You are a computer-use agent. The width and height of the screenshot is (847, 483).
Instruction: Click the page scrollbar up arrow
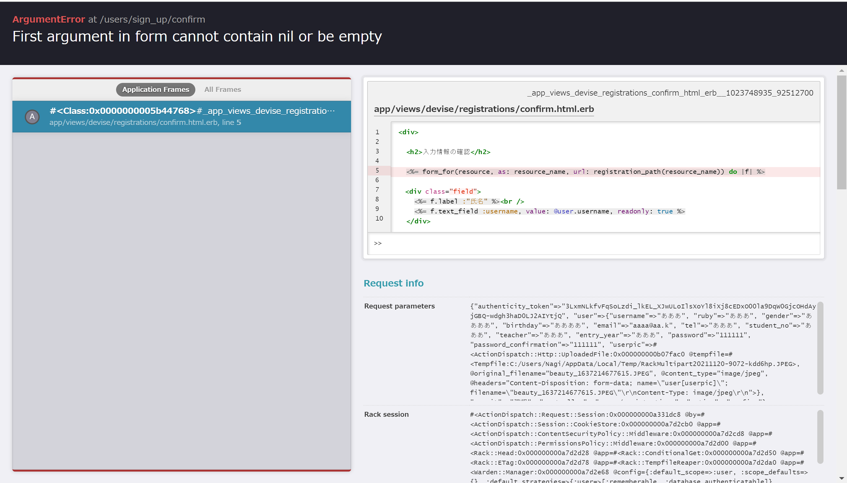[841, 71]
